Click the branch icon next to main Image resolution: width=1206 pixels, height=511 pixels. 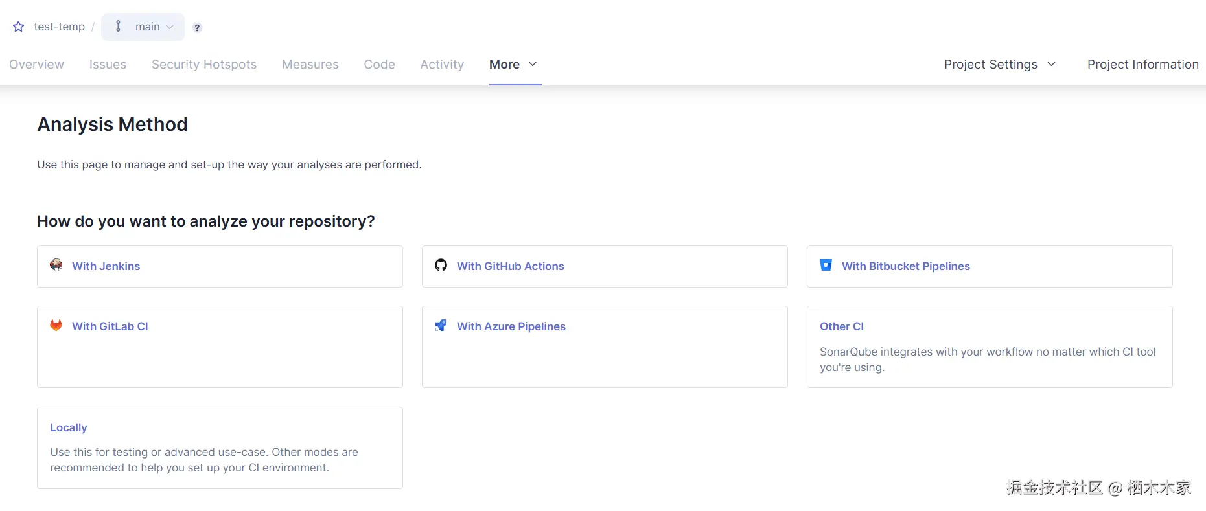(x=118, y=27)
